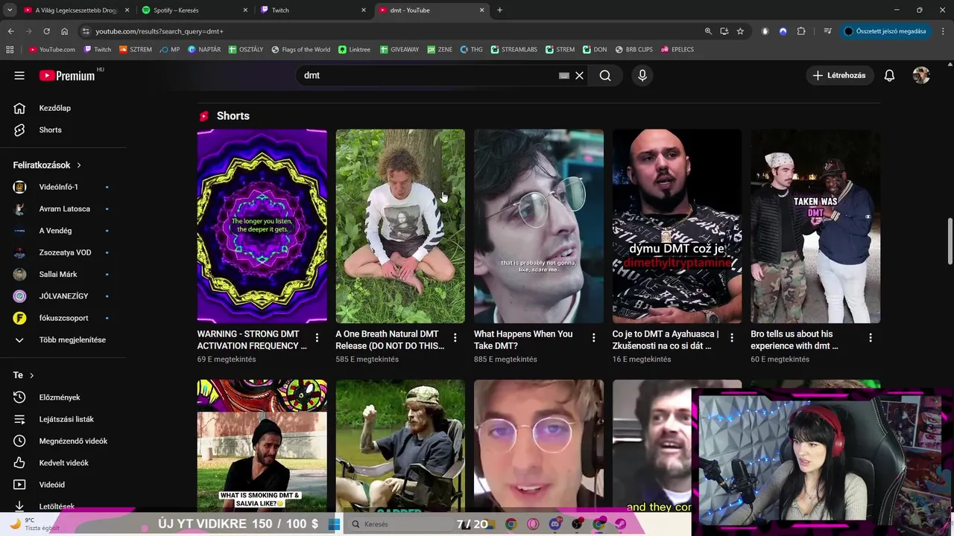Click the browser back arrow
954x536 pixels.
(10, 31)
